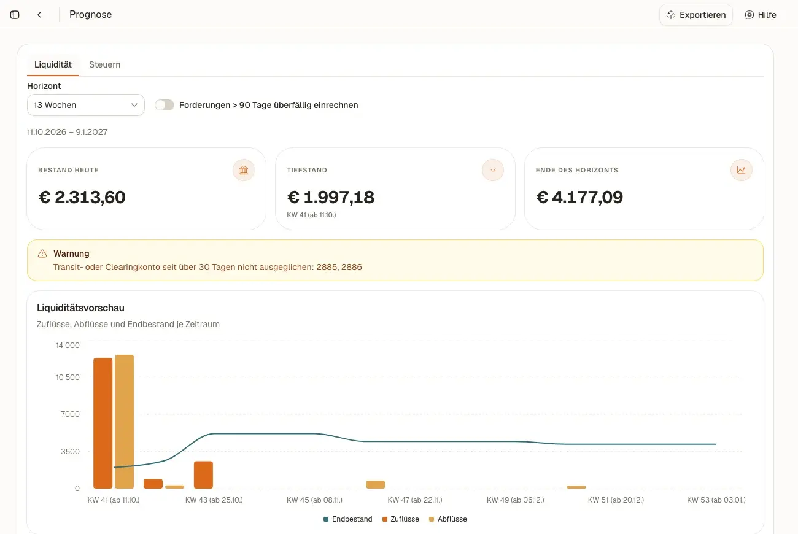
Task: Click the warning triangle icon
Action: pyautogui.click(x=42, y=253)
